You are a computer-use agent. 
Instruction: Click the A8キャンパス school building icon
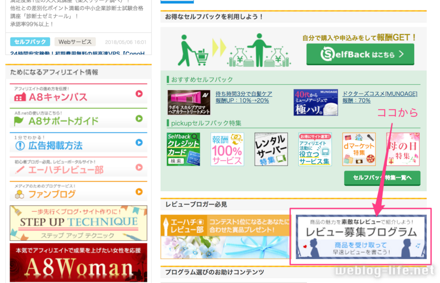pos(20,97)
